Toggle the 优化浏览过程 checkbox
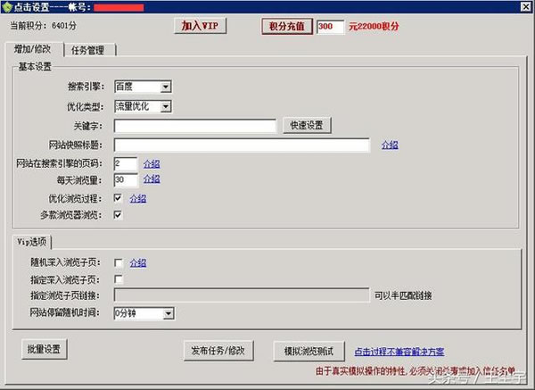This screenshot has height=390, width=535. pyautogui.click(x=118, y=198)
